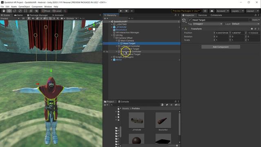Select the Hand tool in toolbar
Image resolution: width=261 pixels, height=147 pixels.
point(4,11)
